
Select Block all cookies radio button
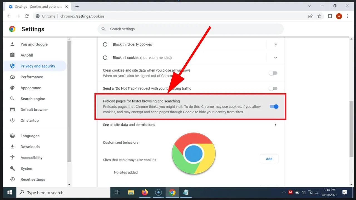pyautogui.click(x=105, y=58)
